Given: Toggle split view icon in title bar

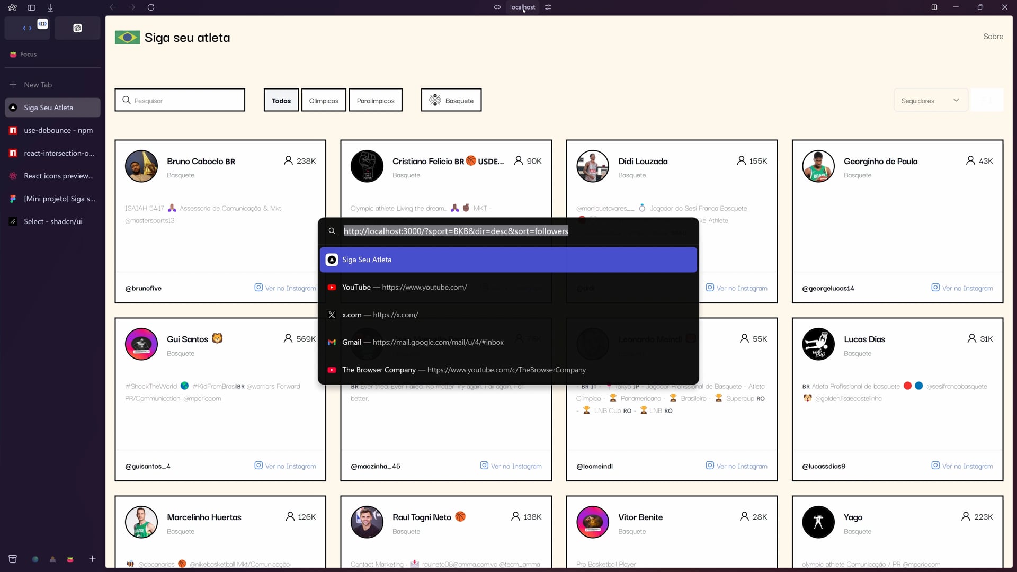Looking at the screenshot, I should click(x=934, y=7).
